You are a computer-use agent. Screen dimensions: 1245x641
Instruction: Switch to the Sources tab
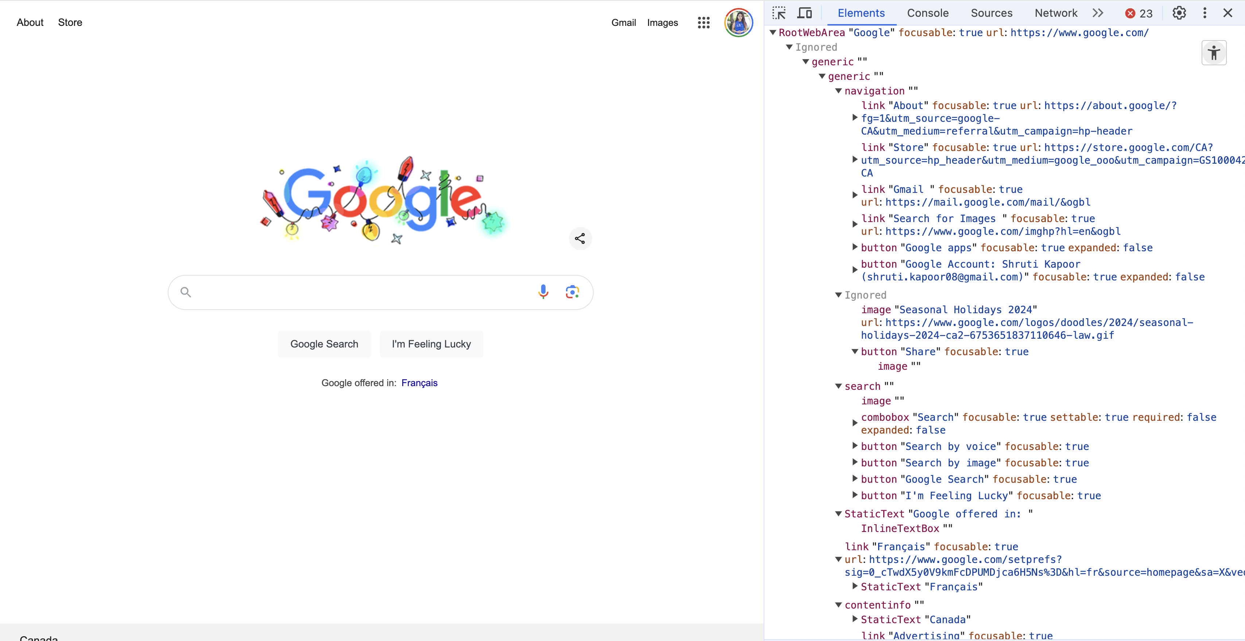click(x=992, y=13)
